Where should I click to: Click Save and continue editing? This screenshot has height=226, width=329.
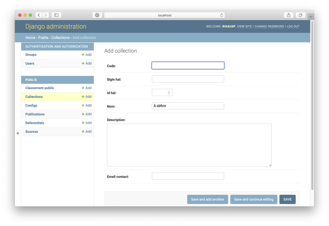253,200
